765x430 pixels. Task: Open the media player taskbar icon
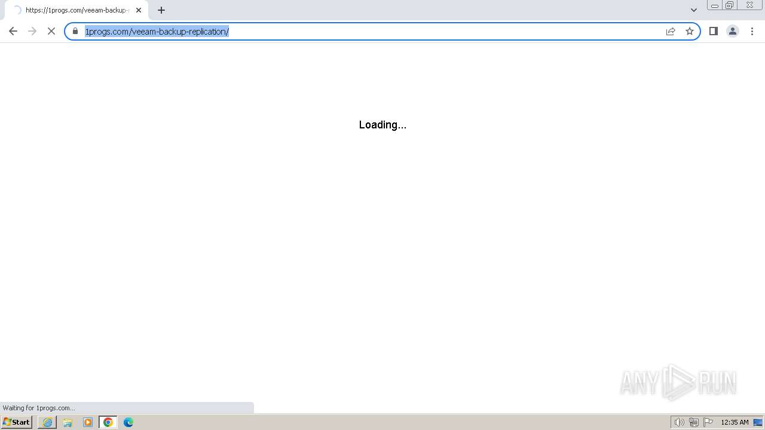click(x=88, y=422)
